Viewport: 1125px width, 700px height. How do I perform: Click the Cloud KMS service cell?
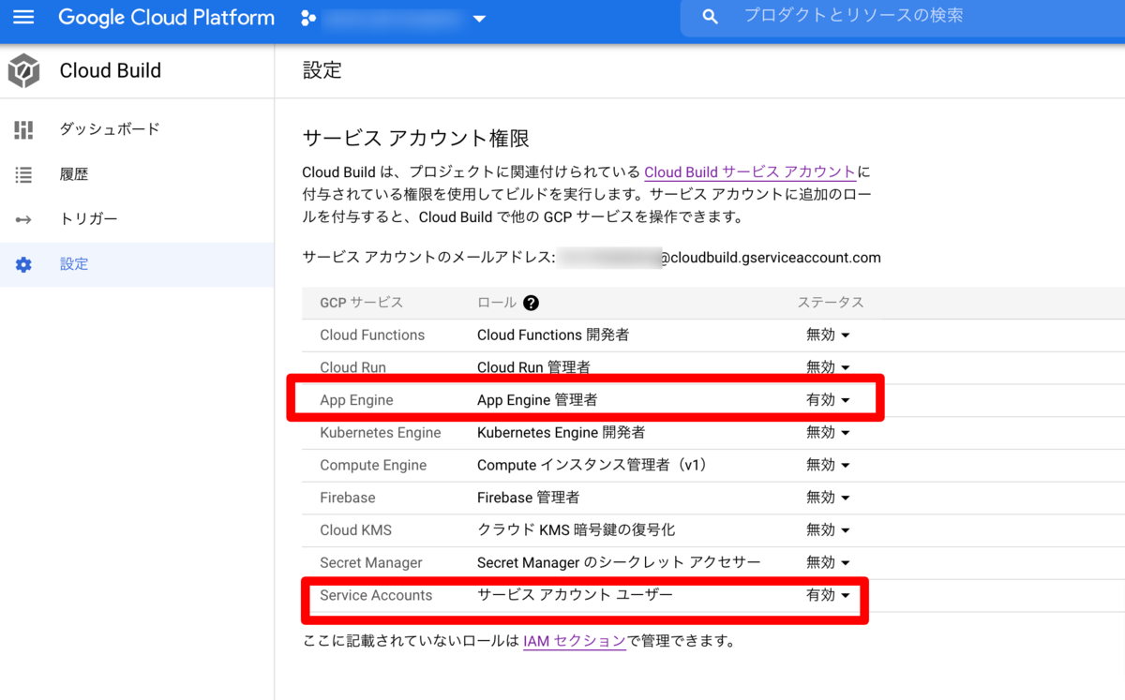point(356,529)
